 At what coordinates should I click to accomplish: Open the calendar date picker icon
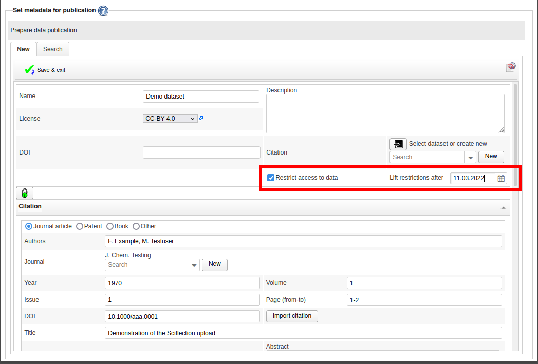(501, 178)
